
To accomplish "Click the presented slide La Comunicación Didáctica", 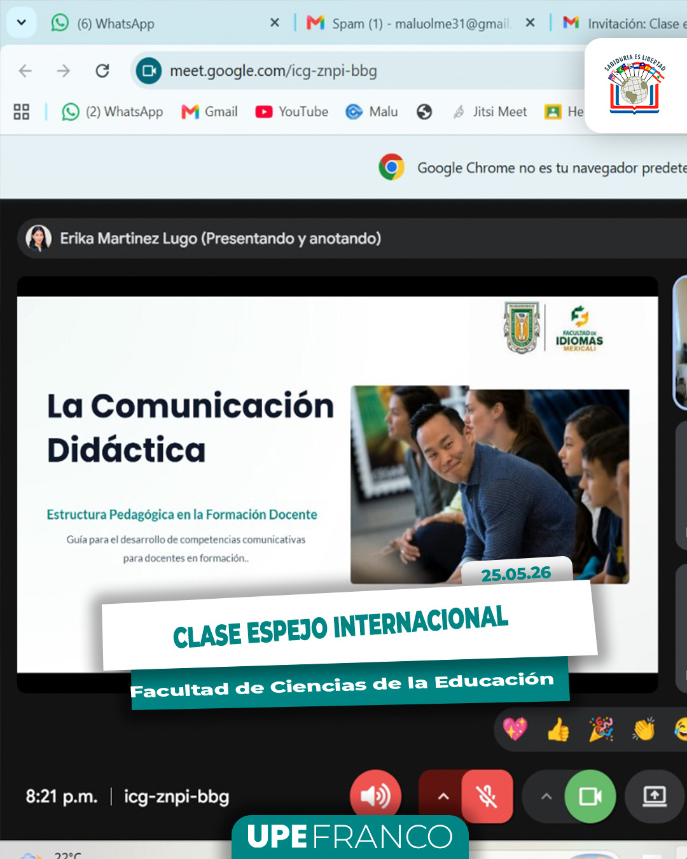I will 337,484.
